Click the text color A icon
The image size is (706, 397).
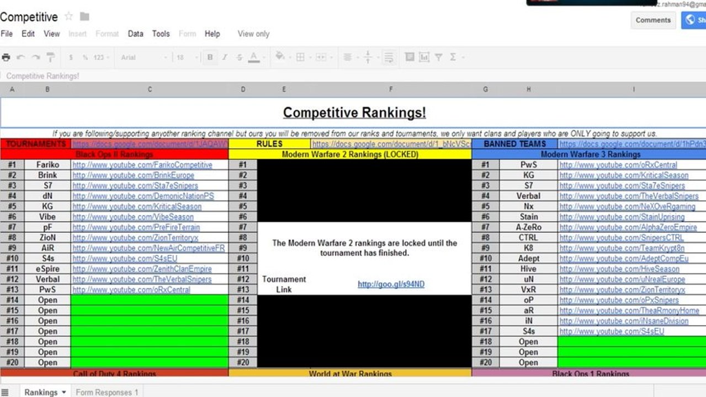253,57
